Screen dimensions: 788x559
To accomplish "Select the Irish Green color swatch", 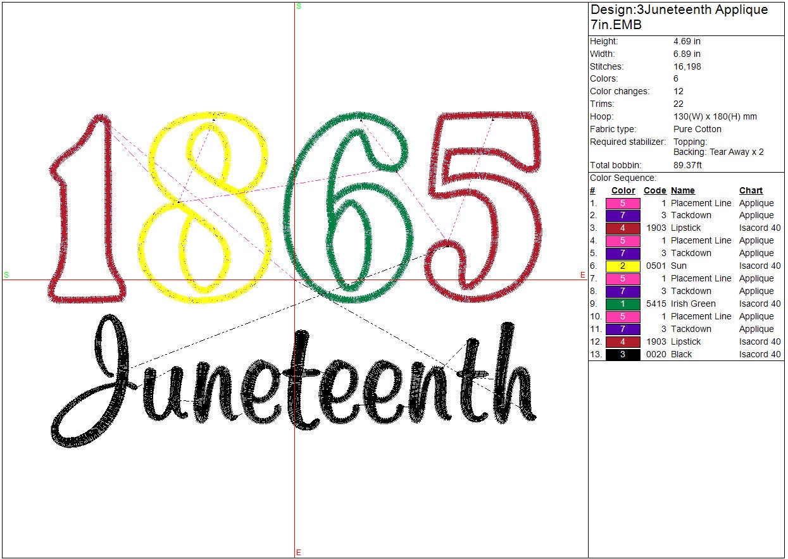I will point(623,304).
